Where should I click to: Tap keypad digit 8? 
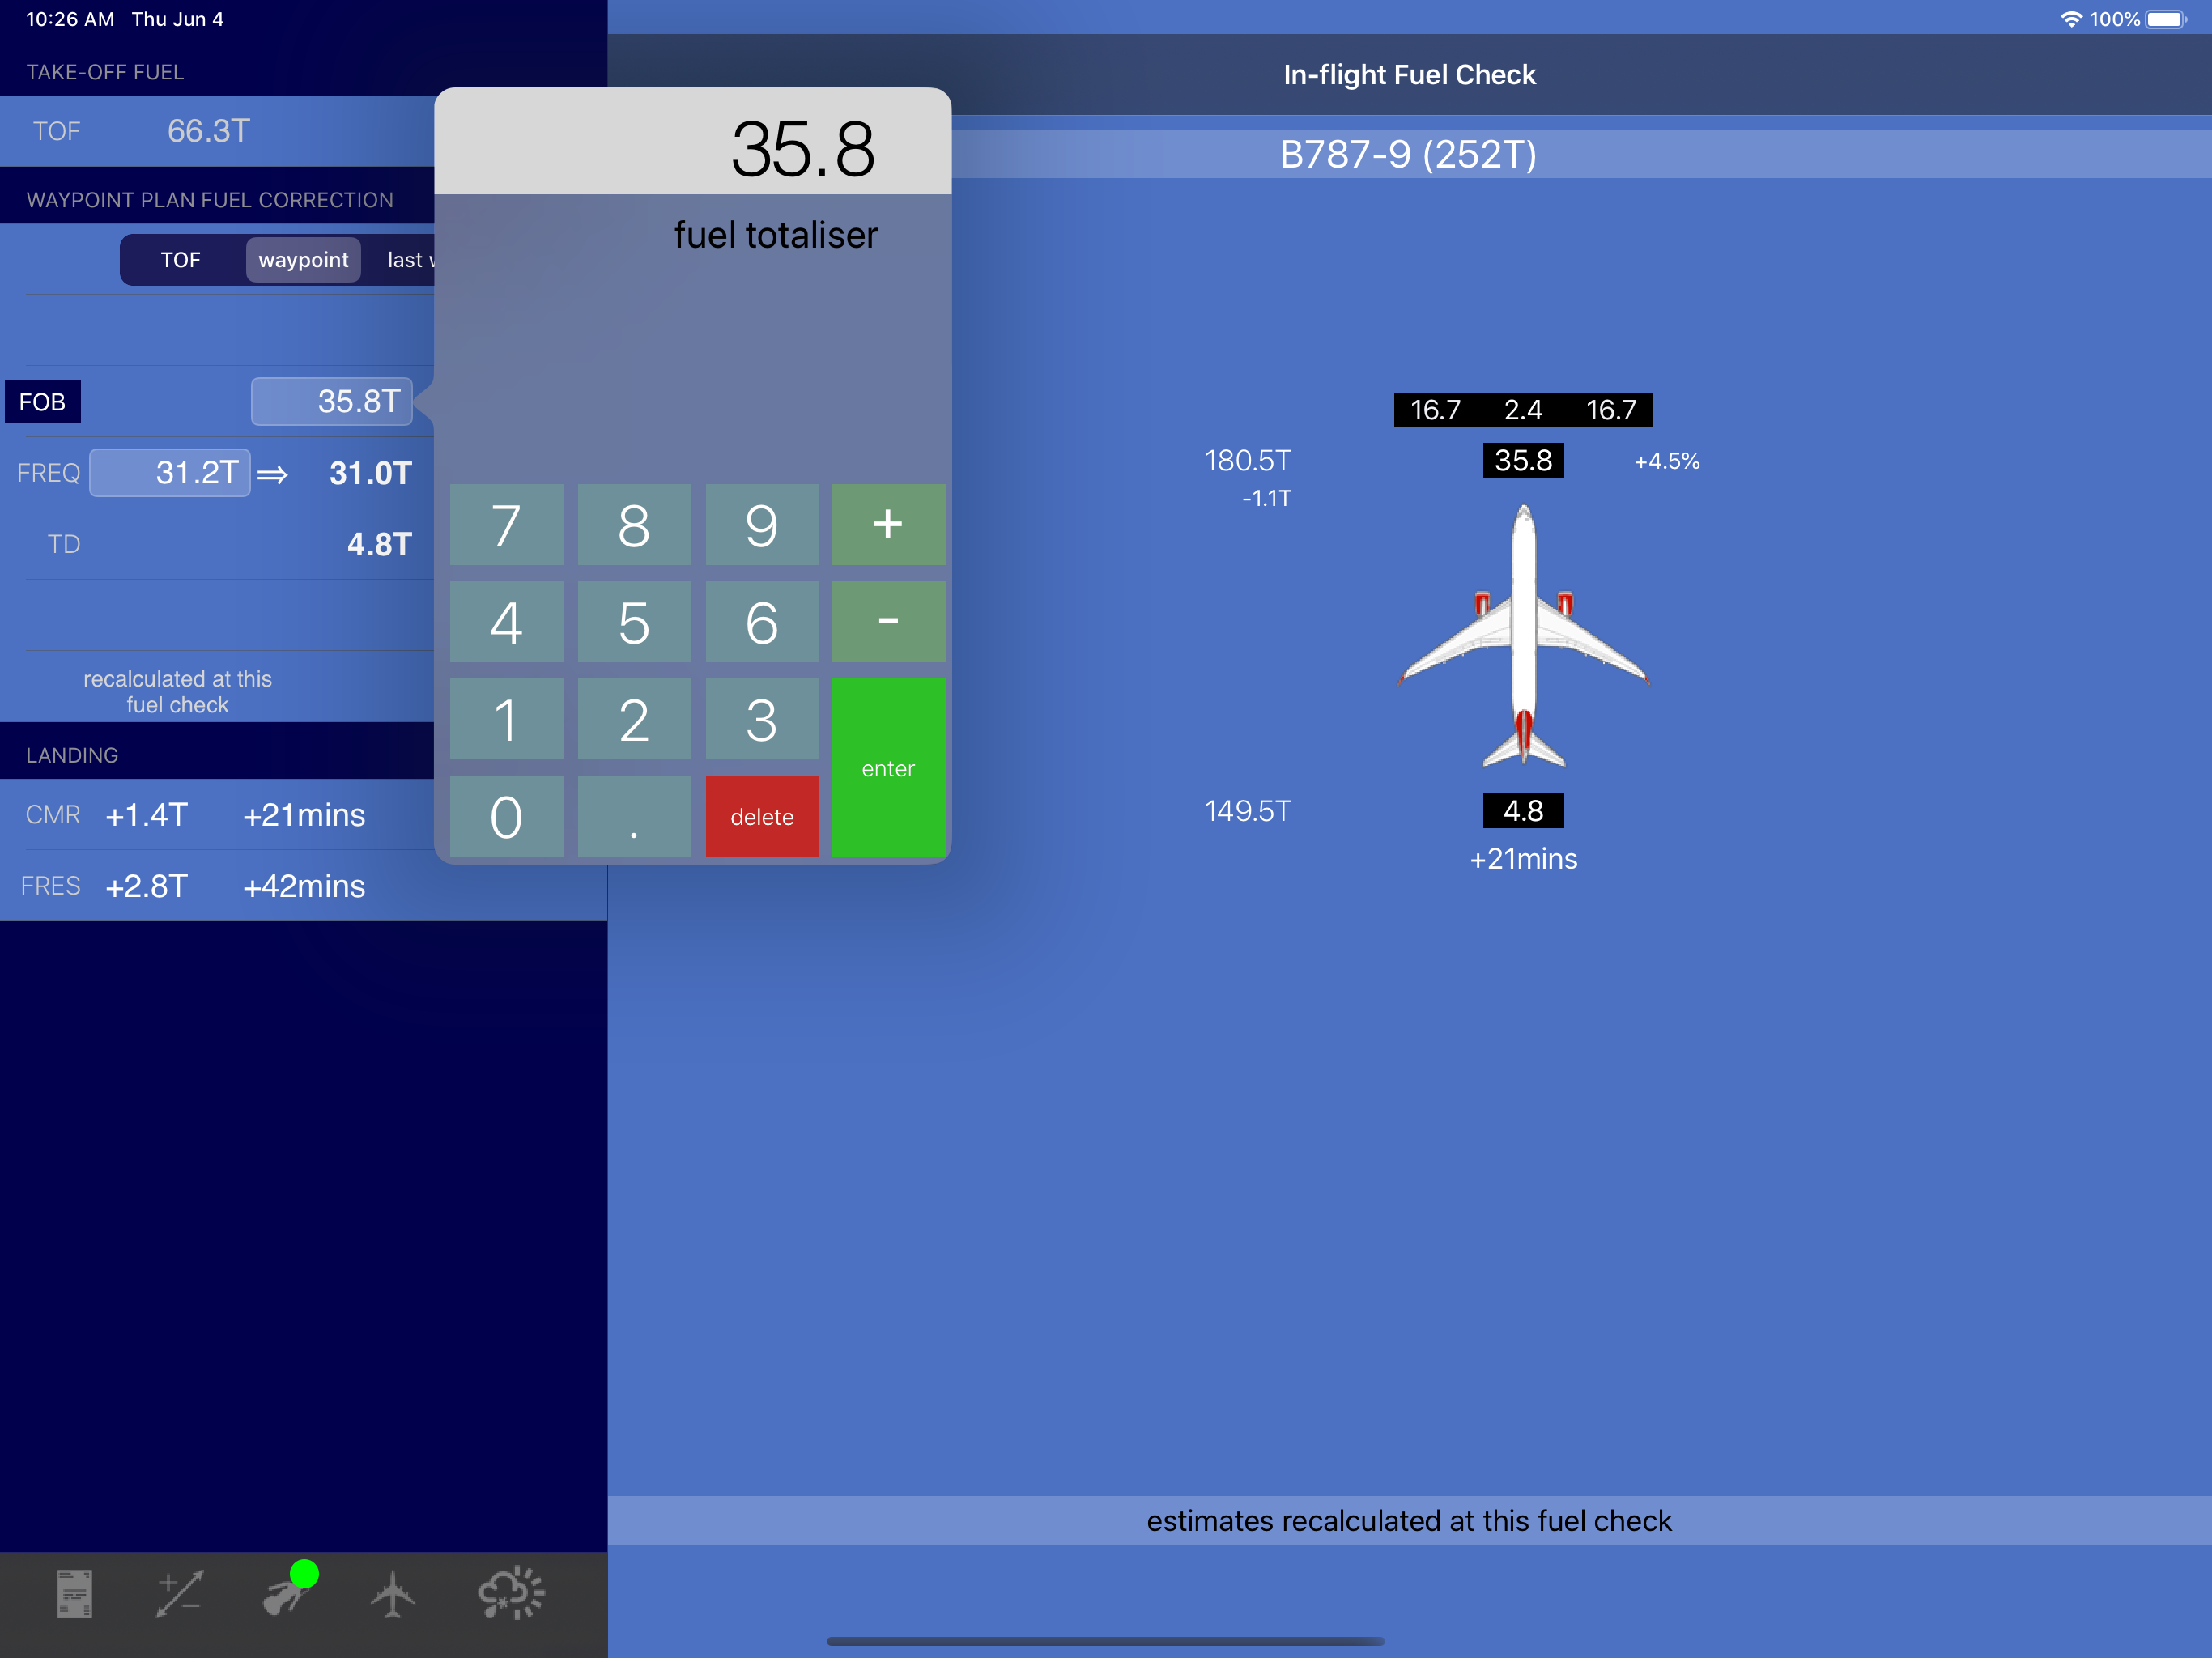(634, 525)
